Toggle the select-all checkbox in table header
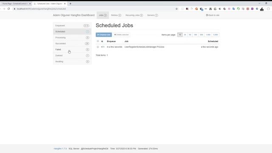This screenshot has width=272, height=153. coord(98,41)
